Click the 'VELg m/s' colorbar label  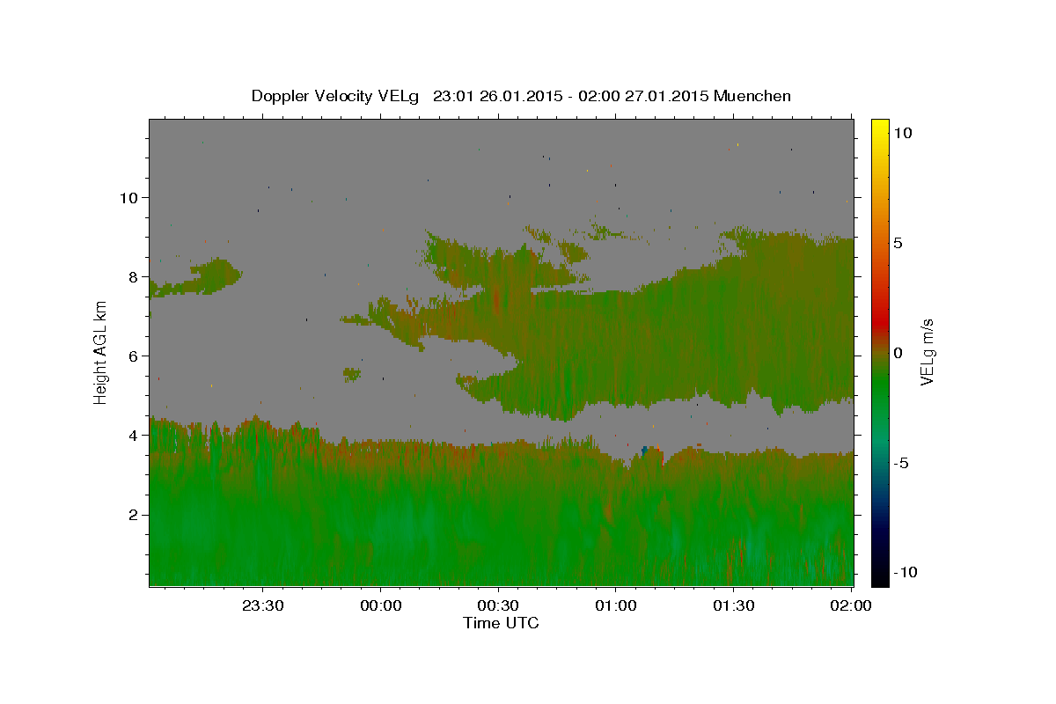(927, 352)
